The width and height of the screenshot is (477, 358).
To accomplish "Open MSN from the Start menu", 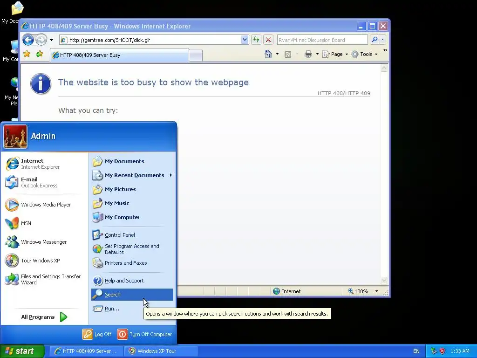I will coord(44,223).
